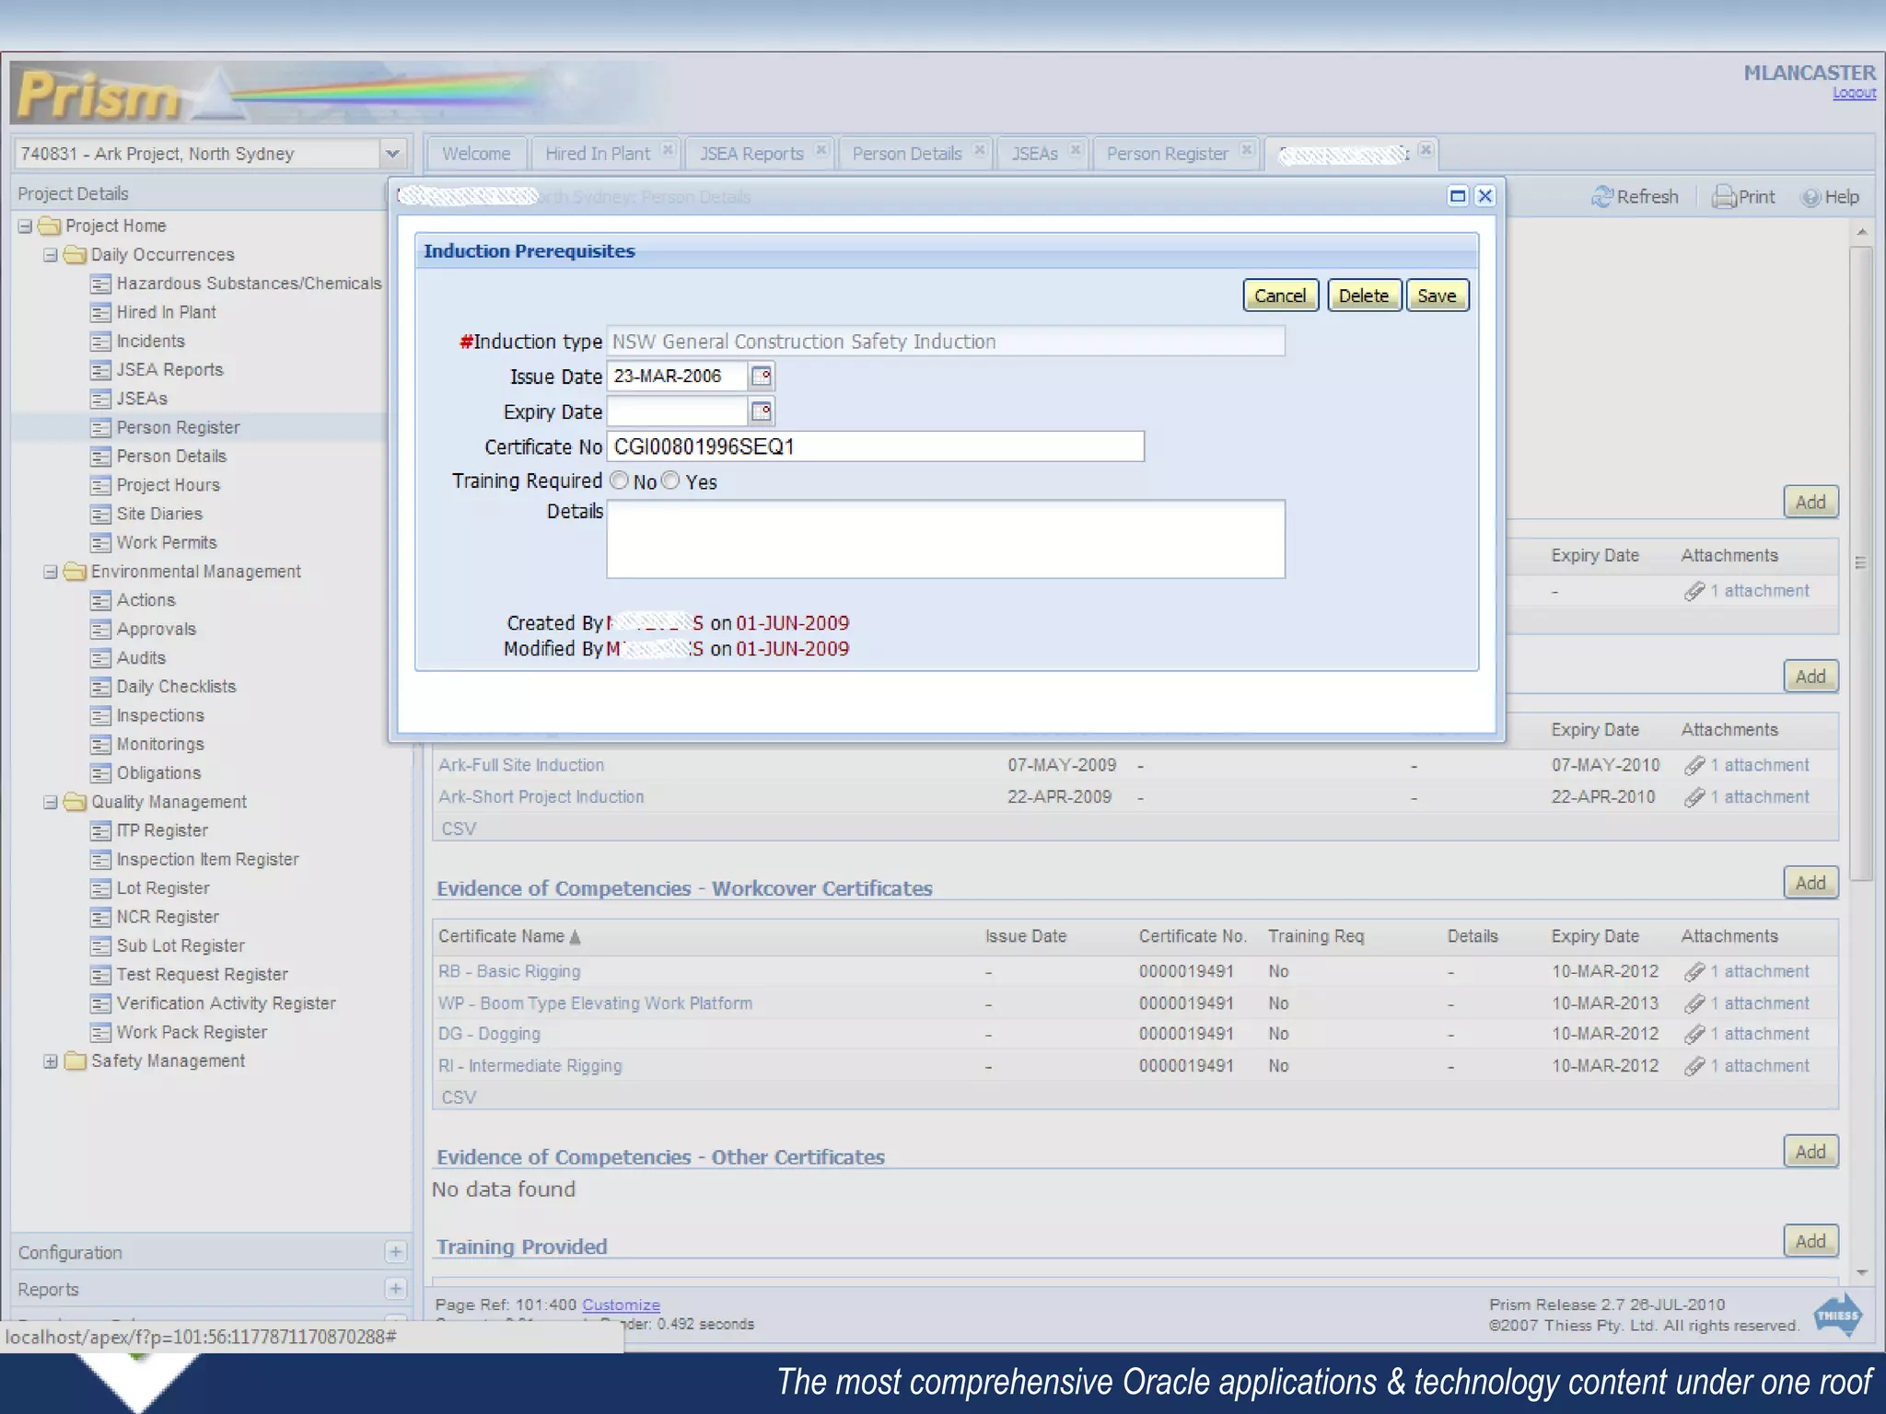
Task: Open attachment for DG - Dogging
Action: coord(1747,1035)
